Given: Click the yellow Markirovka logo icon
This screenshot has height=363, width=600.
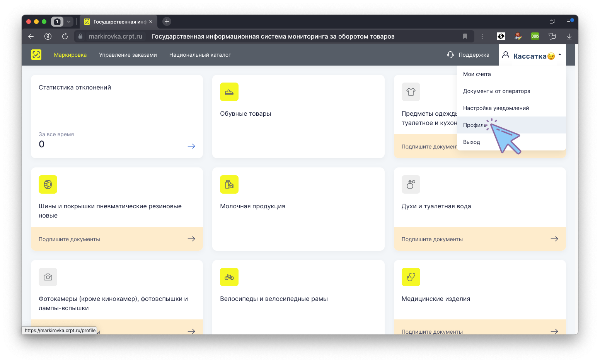Looking at the screenshot, I should point(36,55).
